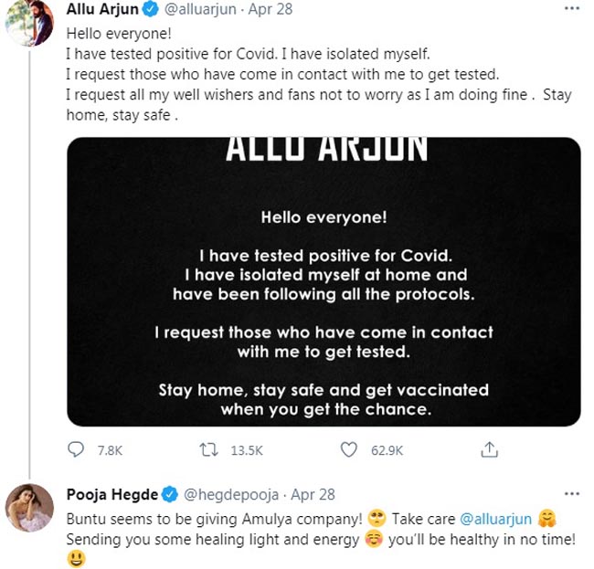The width and height of the screenshot is (594, 569).
Task: Click Pooja Hegde's verified badge
Action: 169,495
